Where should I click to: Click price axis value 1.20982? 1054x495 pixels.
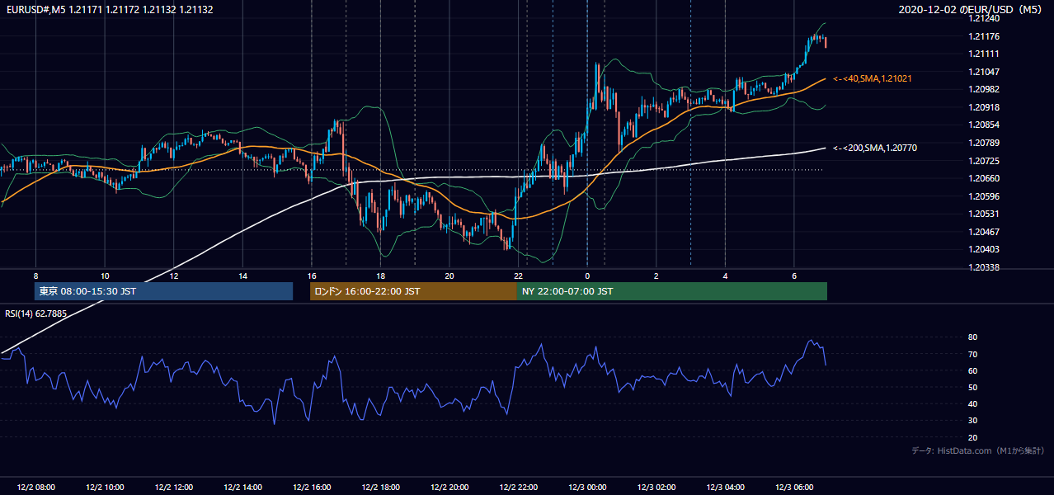(984, 89)
